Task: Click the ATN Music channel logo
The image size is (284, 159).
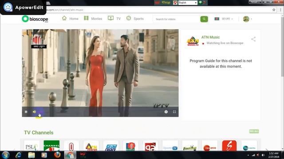Action: click(x=193, y=41)
